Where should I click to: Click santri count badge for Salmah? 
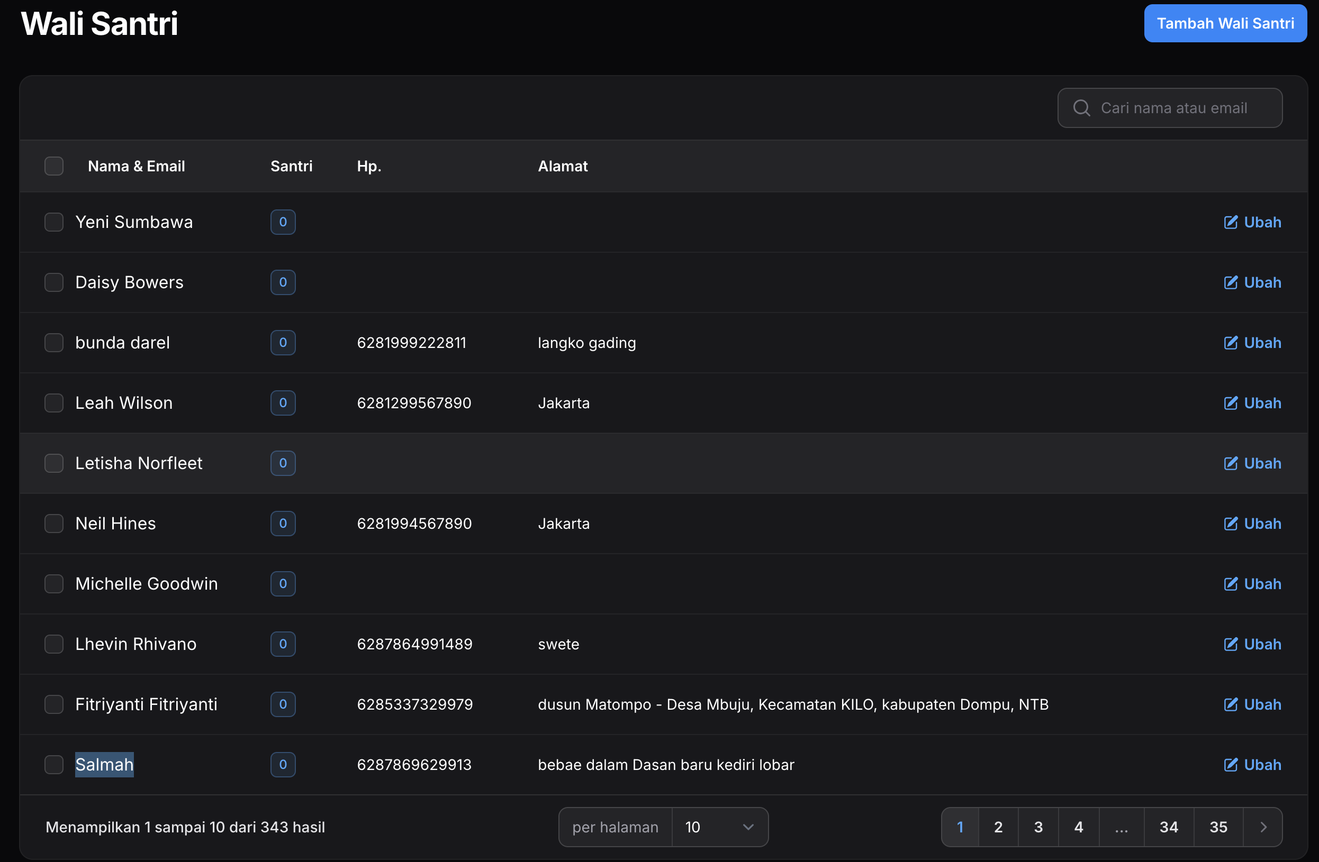[283, 765]
